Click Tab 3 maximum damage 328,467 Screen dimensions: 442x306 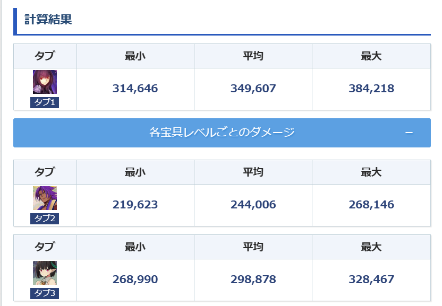(371, 279)
